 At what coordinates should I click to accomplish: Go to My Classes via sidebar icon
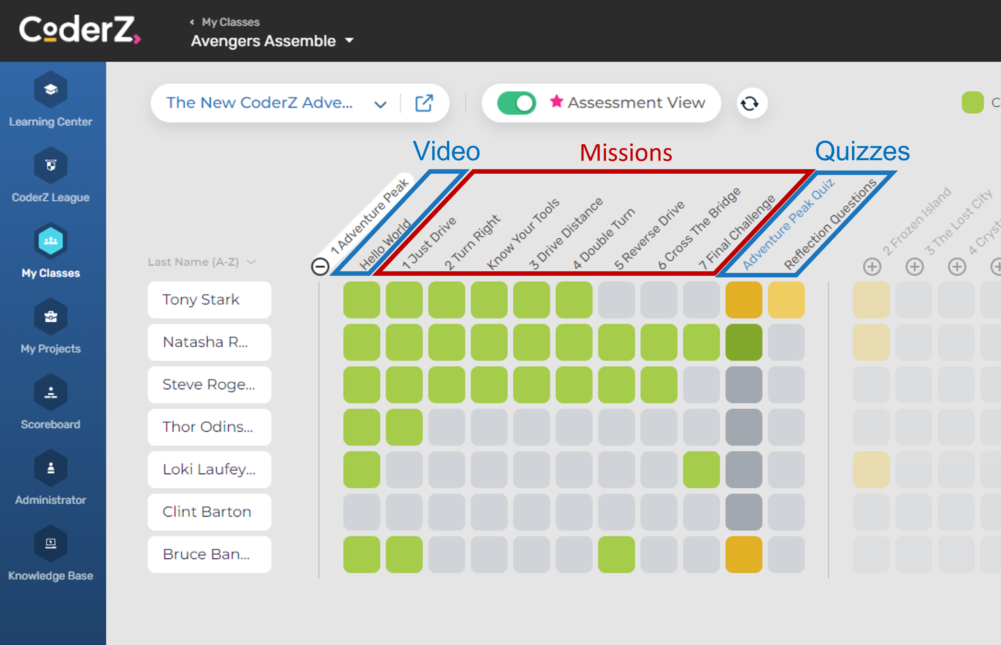pos(50,241)
